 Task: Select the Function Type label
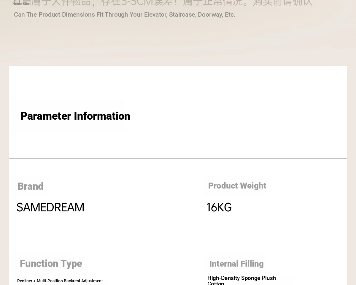coord(51,264)
